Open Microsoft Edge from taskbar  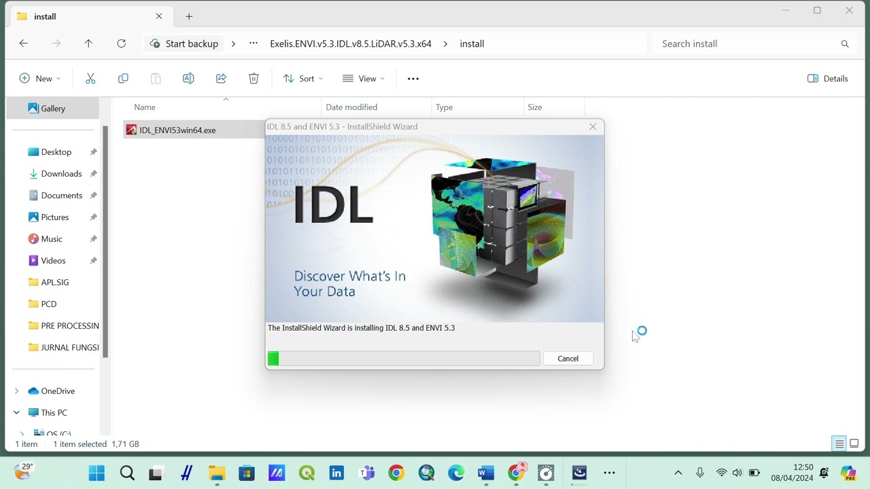click(x=456, y=473)
